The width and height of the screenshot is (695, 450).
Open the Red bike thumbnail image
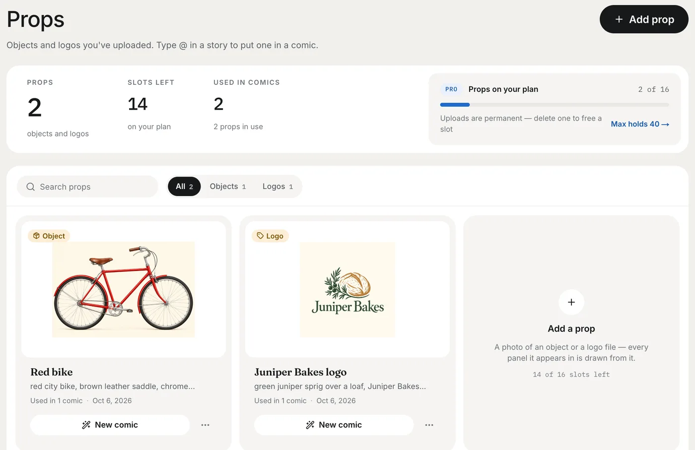click(124, 289)
